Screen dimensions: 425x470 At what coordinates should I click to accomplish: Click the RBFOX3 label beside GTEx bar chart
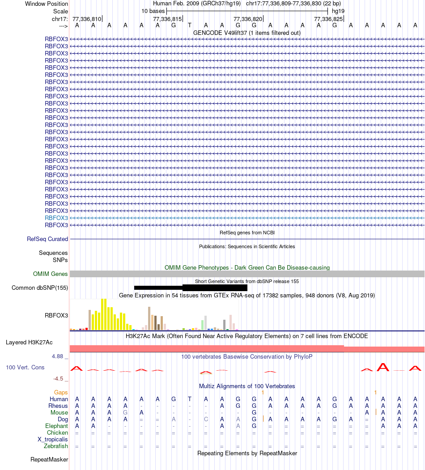(x=56, y=315)
